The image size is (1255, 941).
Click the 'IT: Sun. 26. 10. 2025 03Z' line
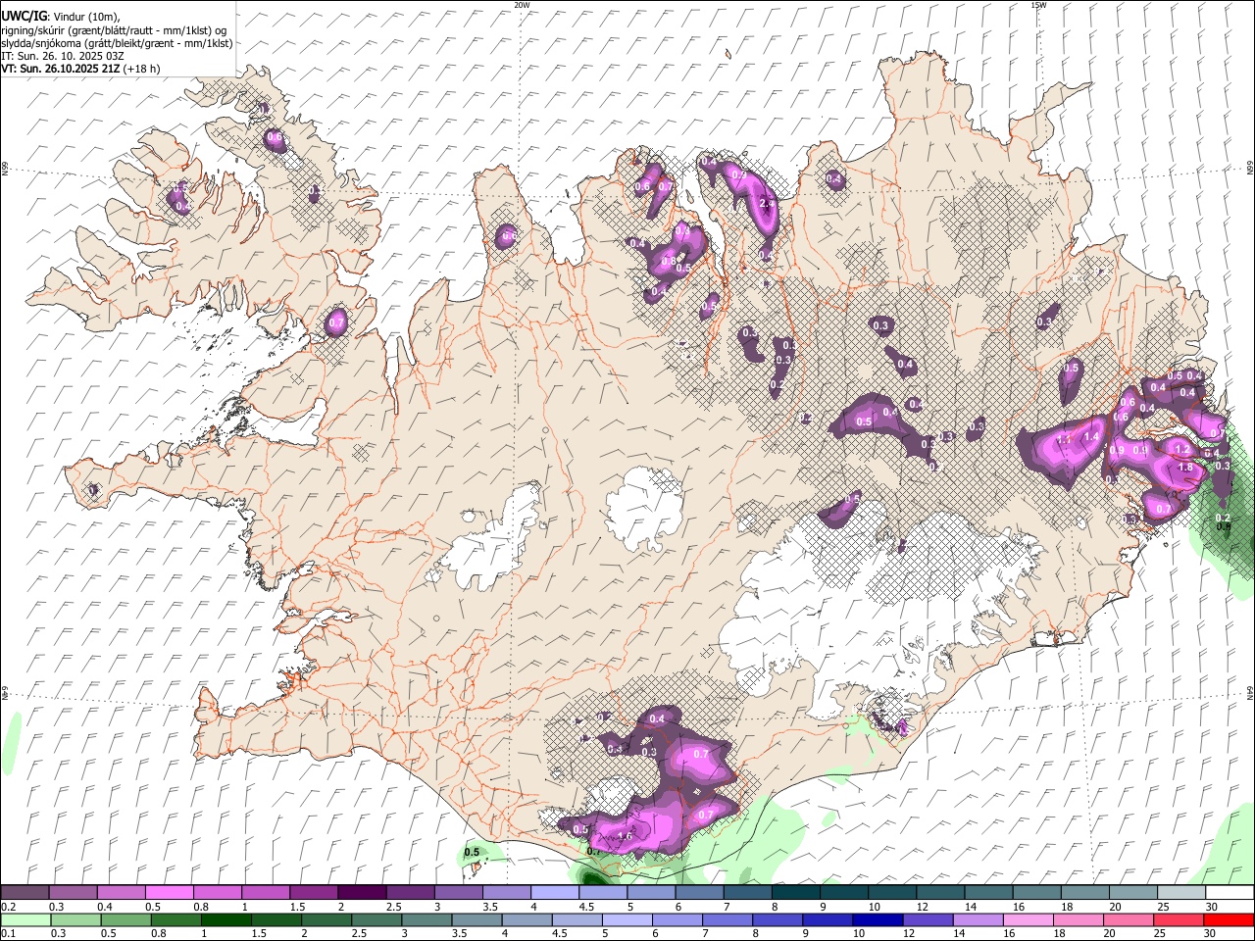(63, 56)
